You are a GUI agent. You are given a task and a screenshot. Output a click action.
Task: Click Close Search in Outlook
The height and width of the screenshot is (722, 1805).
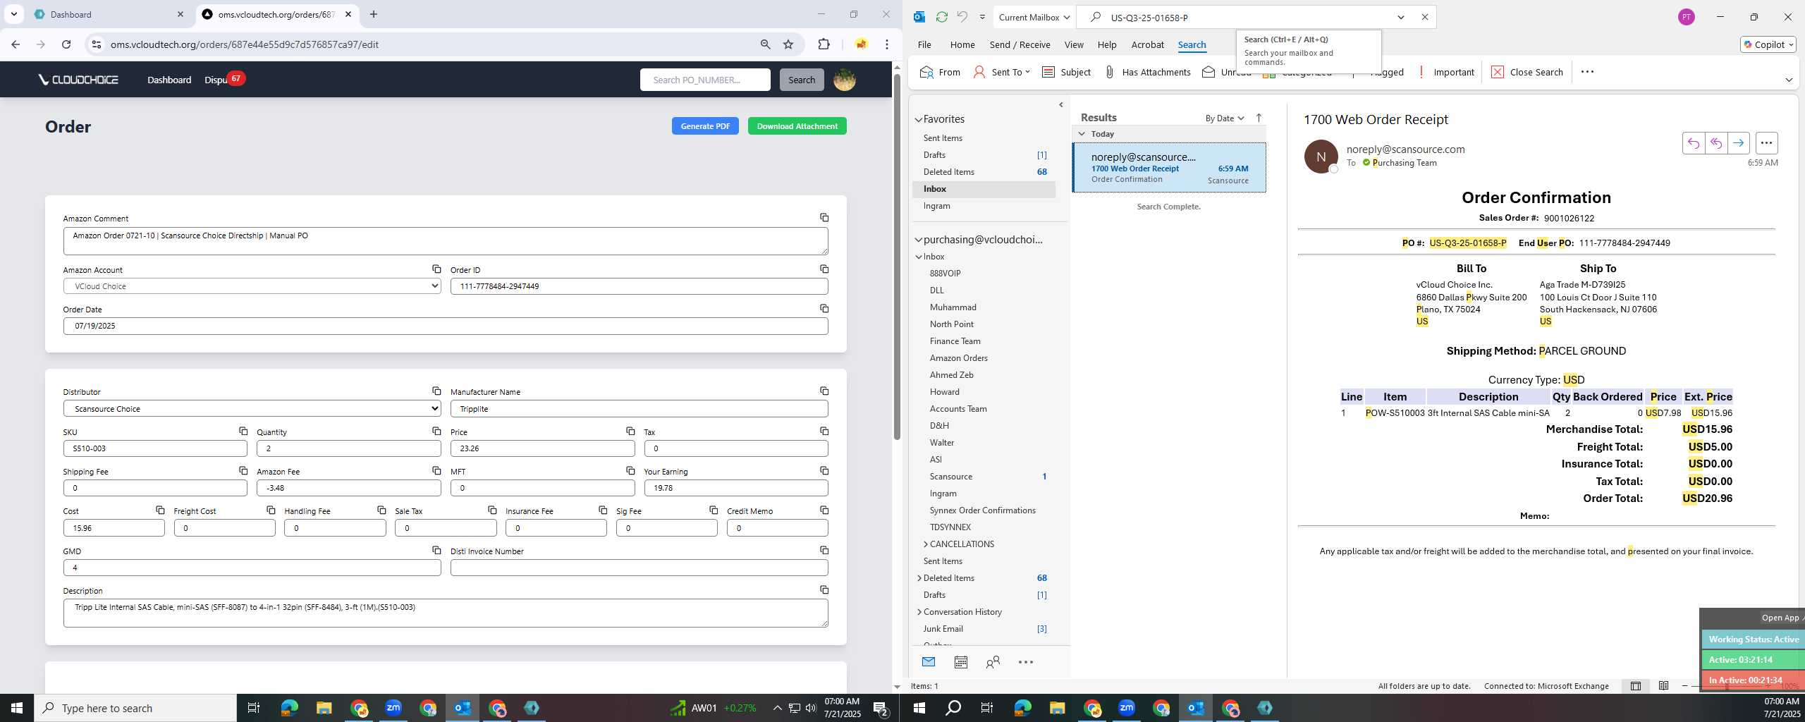(x=1527, y=72)
